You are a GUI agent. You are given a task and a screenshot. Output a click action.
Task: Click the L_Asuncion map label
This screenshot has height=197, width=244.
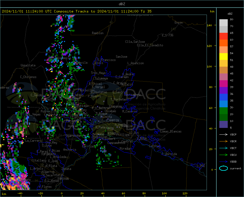136,63
